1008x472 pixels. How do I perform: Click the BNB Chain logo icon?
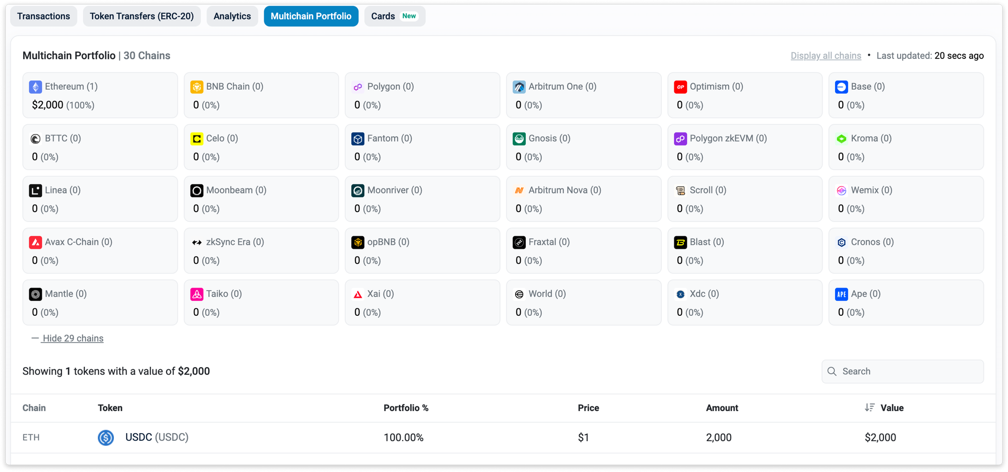(197, 87)
